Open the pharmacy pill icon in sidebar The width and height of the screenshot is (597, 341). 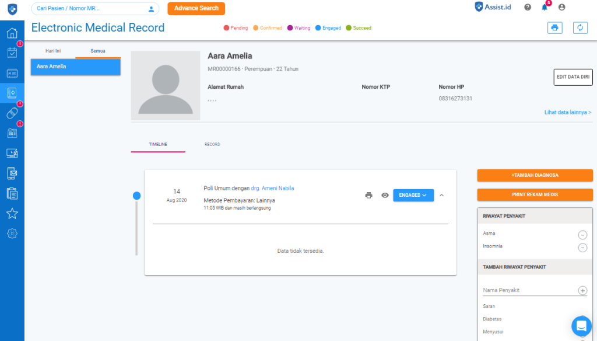[12, 113]
